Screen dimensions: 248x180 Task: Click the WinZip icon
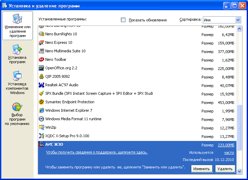coord(41,127)
